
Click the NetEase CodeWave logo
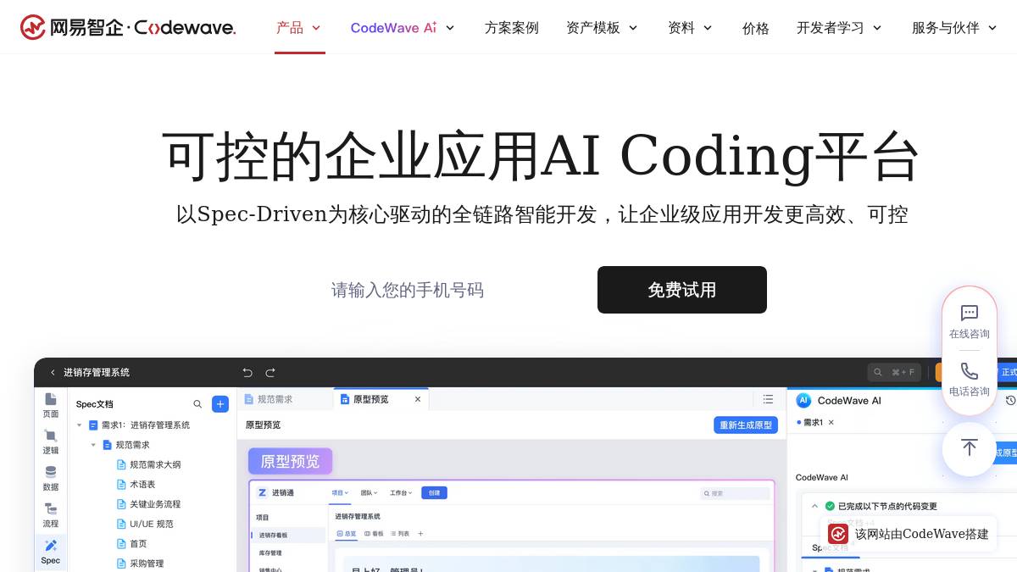128,27
